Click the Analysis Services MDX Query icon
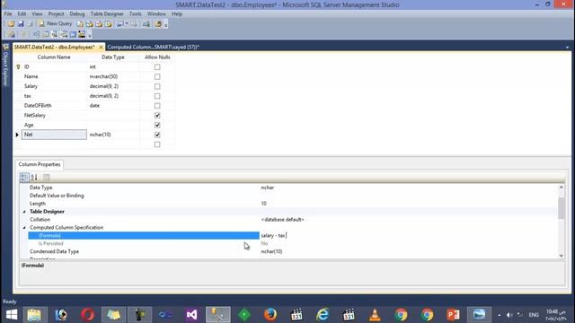This screenshot has height=323, width=575. point(90,24)
